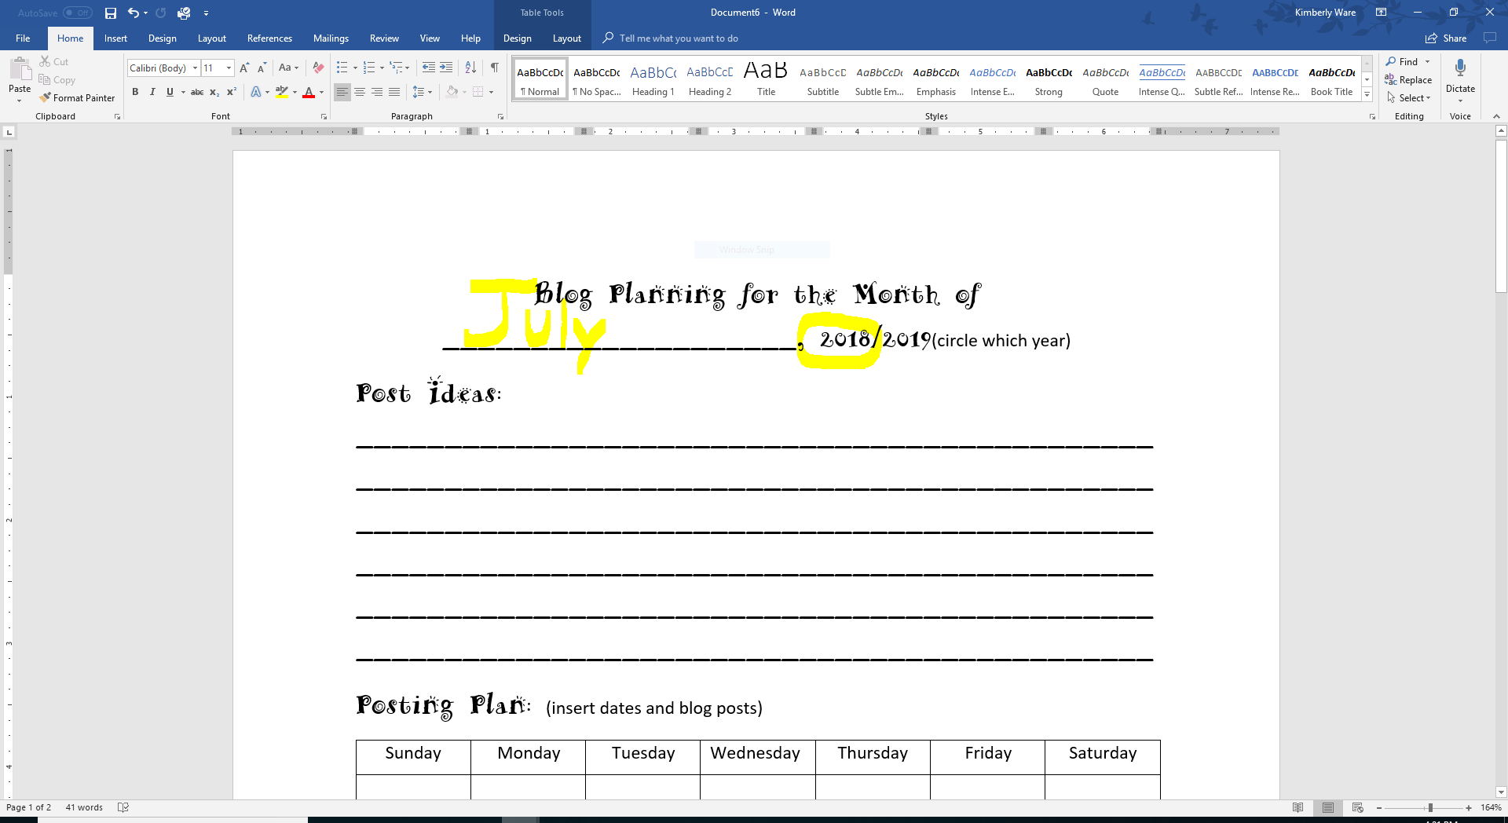
Task: Open the Select dropdown in Editing
Action: 1409,98
